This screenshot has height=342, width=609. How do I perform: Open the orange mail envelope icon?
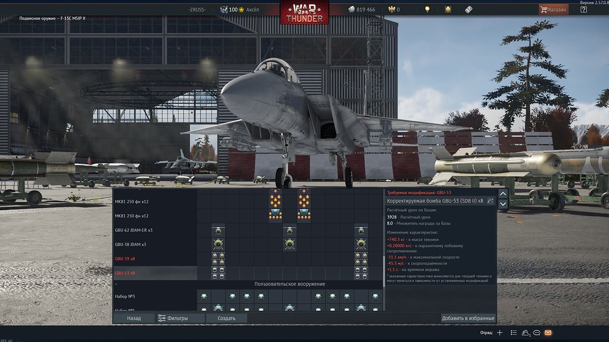[x=548, y=333]
